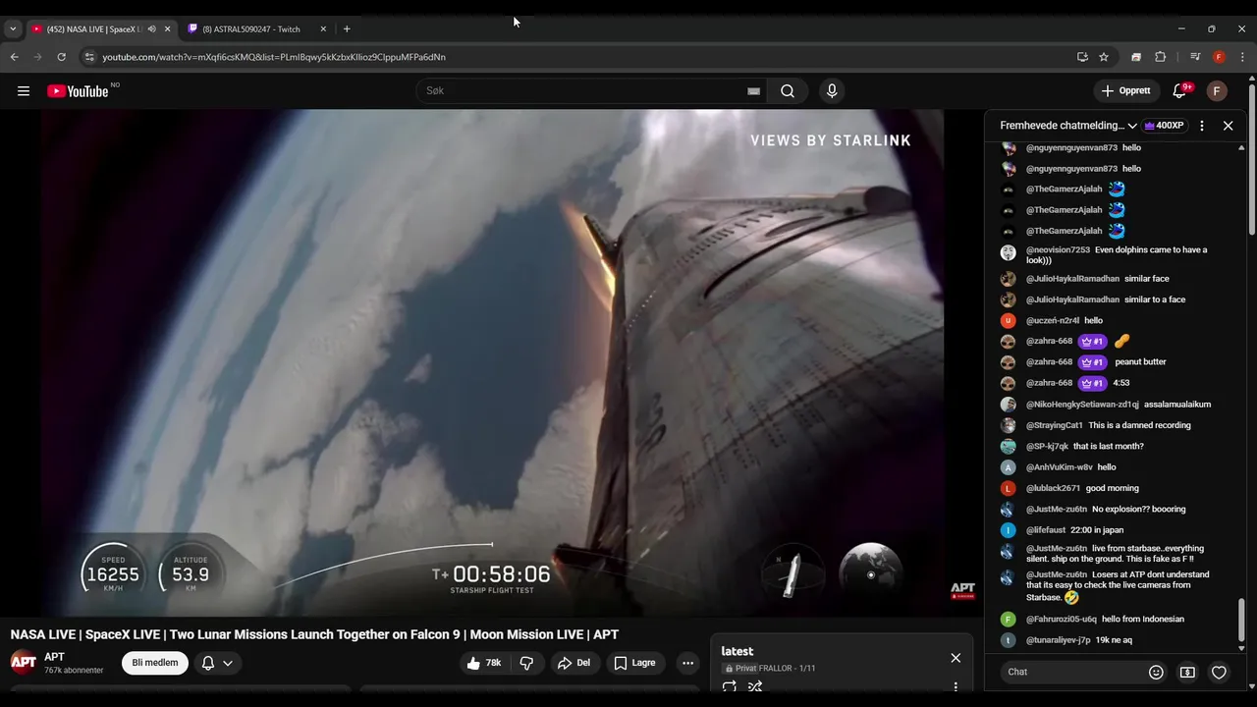Share the video with 'Del'
The image size is (1257, 707).
point(574,663)
